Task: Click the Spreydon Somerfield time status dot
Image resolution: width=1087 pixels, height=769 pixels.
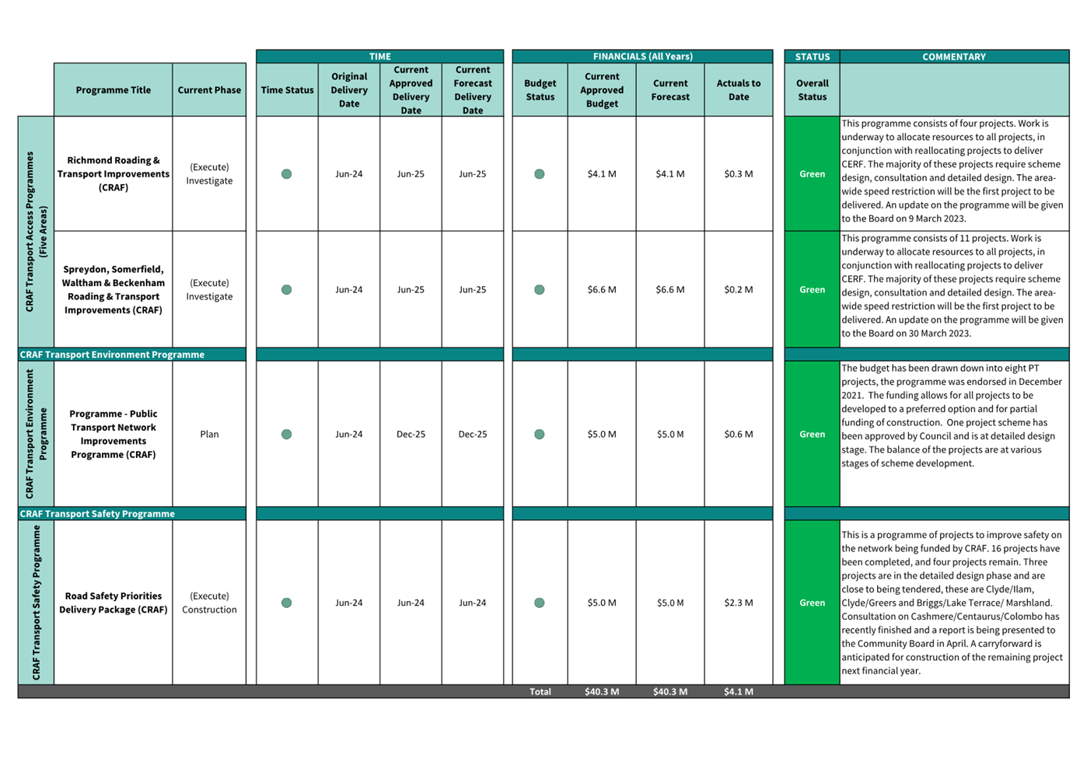Action: tap(287, 290)
